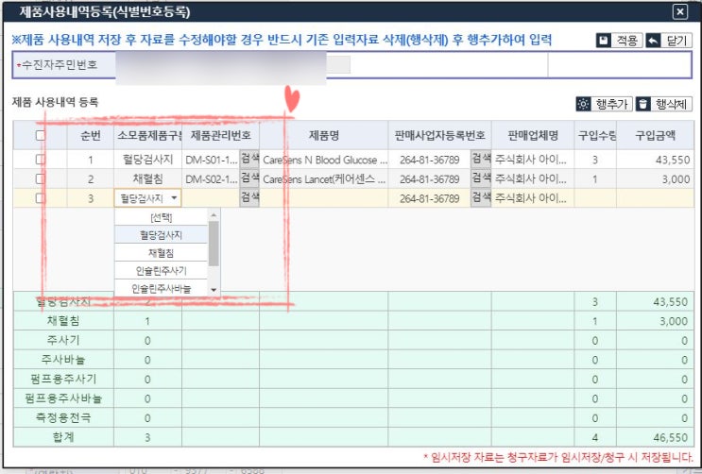Click the 적용 save button
This screenshot has height=474, width=702.
pos(620,41)
